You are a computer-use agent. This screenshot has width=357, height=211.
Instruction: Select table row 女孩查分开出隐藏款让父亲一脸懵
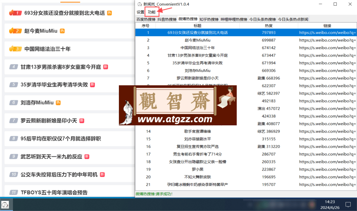point(246,162)
